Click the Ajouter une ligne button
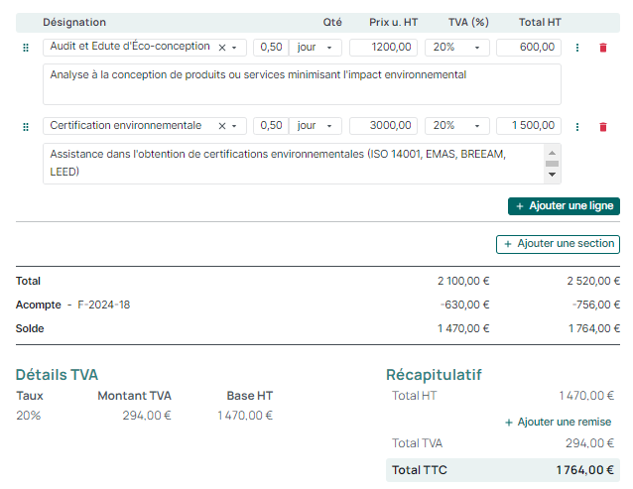This screenshot has width=633, height=489. [564, 206]
